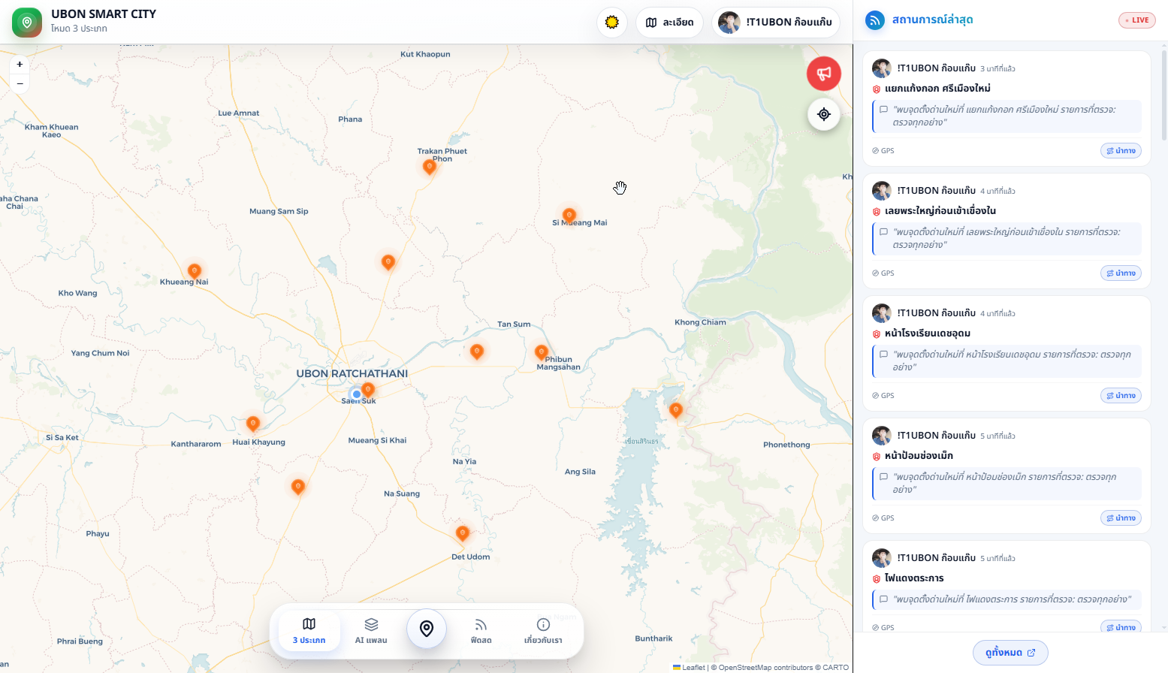
Task: Click ดูทั้งหมด to expand full report list
Action: coord(1010,652)
